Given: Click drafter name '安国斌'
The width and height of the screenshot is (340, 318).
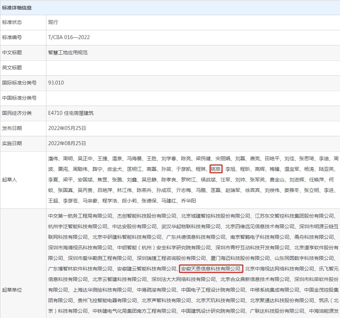Looking at the screenshot, I should 85,180.
